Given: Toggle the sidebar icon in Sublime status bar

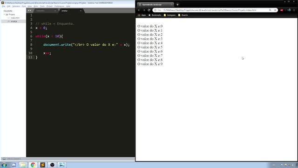Looking at the screenshot, I should click(x=4, y=159).
